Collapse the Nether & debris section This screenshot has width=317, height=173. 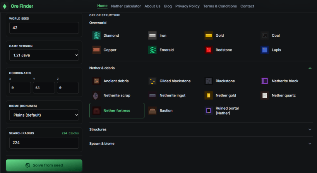[310, 68]
